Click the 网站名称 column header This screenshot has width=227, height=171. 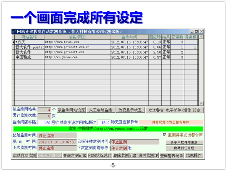pyautogui.click(x=29, y=37)
